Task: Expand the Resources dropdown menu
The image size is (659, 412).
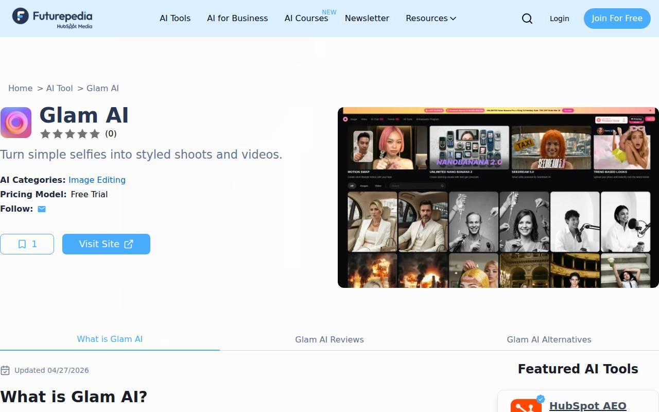Action: pos(431,19)
